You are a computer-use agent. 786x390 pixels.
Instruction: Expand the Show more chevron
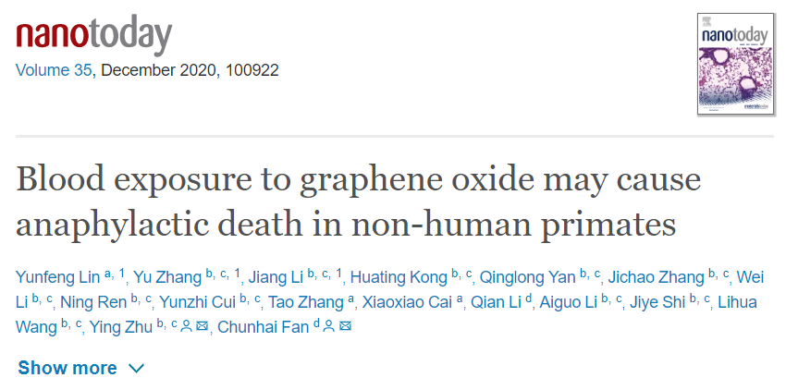pos(136,369)
